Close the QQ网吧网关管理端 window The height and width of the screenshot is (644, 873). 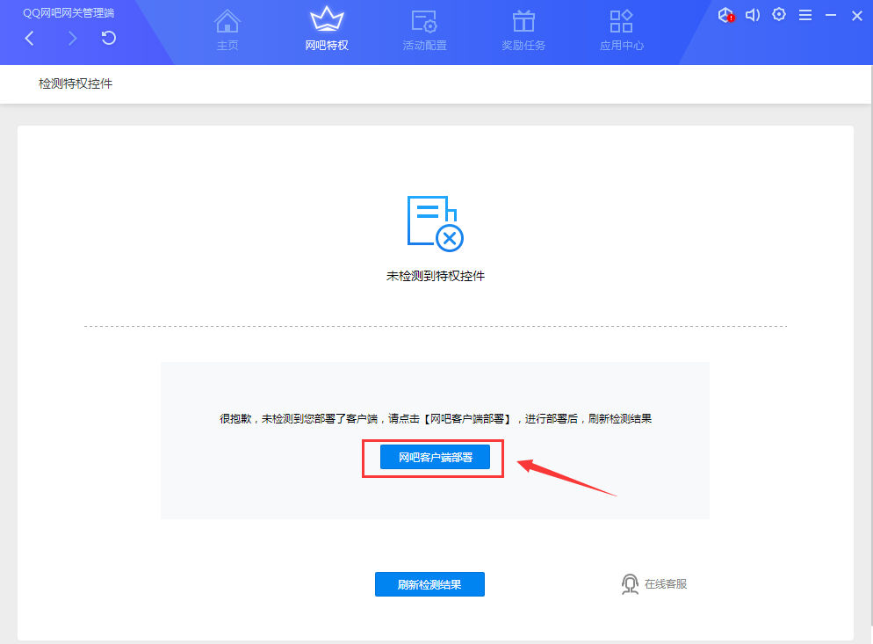point(857,16)
